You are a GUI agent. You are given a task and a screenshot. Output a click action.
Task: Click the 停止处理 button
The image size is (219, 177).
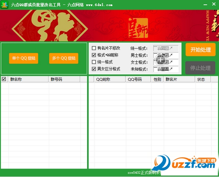(x=200, y=68)
